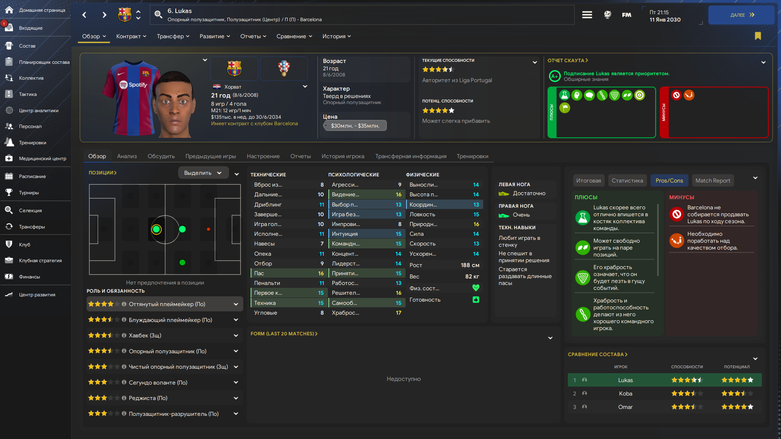Expand Оттянутый плеймейкер role row
This screenshot has height=439, width=781.
click(x=236, y=304)
